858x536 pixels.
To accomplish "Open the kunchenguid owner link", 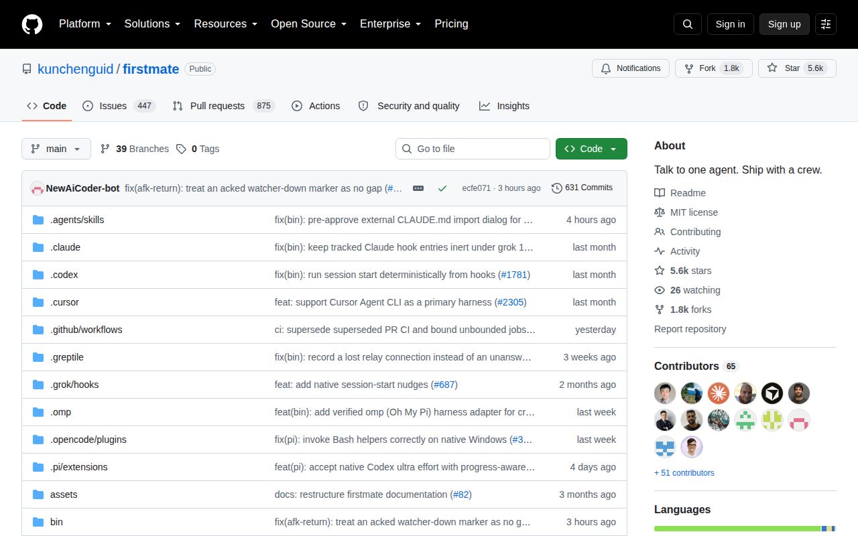I will pyautogui.click(x=76, y=69).
